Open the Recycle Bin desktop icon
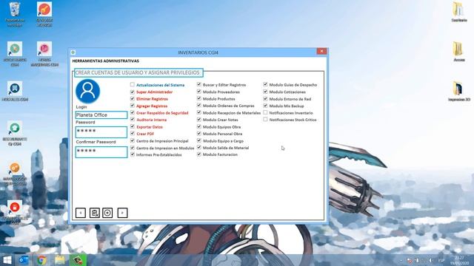The image size is (474, 266). pos(15,14)
